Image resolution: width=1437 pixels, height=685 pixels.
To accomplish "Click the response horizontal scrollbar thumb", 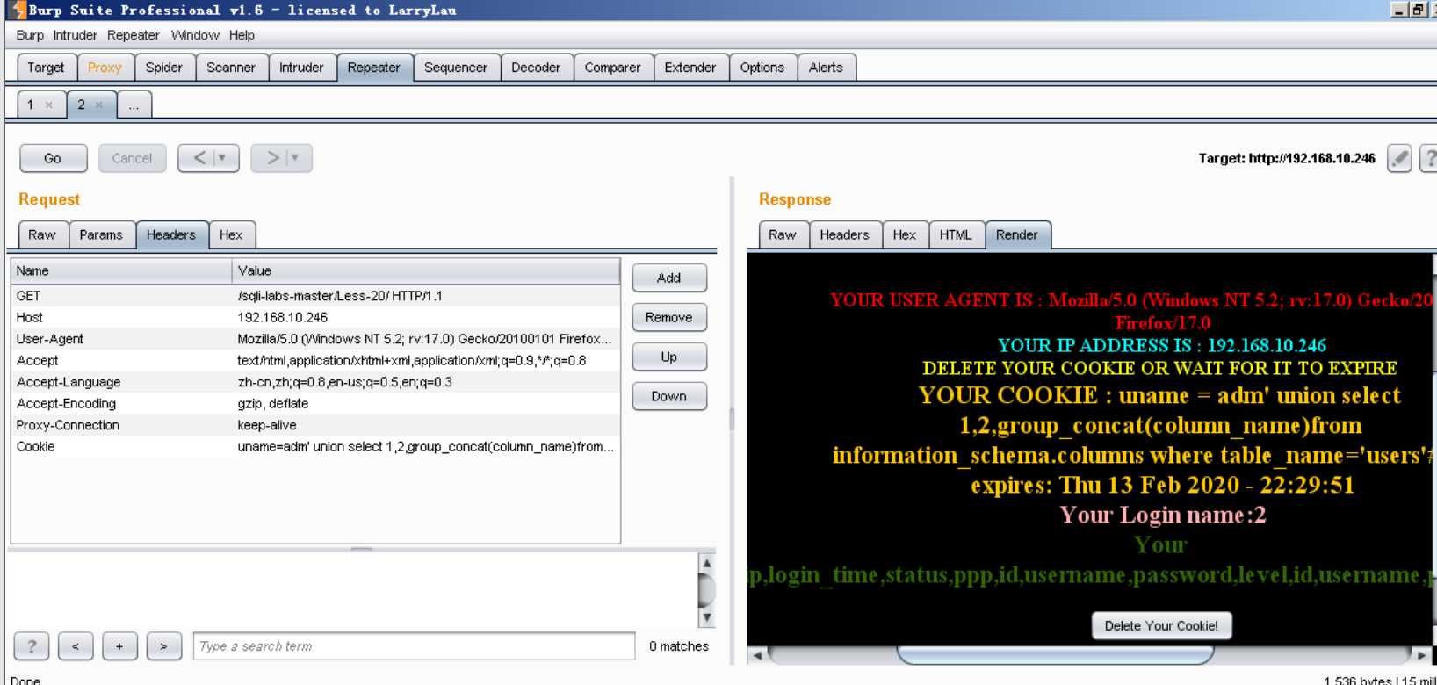I will point(1056,655).
